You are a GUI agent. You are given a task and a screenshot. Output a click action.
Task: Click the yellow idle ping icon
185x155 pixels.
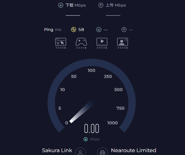point(74,30)
